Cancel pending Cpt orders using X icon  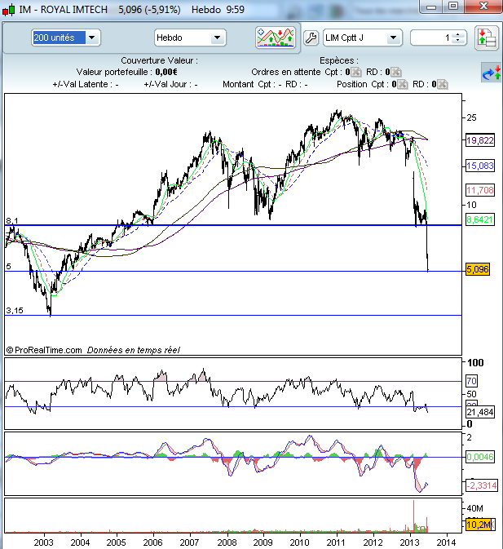[x=356, y=72]
